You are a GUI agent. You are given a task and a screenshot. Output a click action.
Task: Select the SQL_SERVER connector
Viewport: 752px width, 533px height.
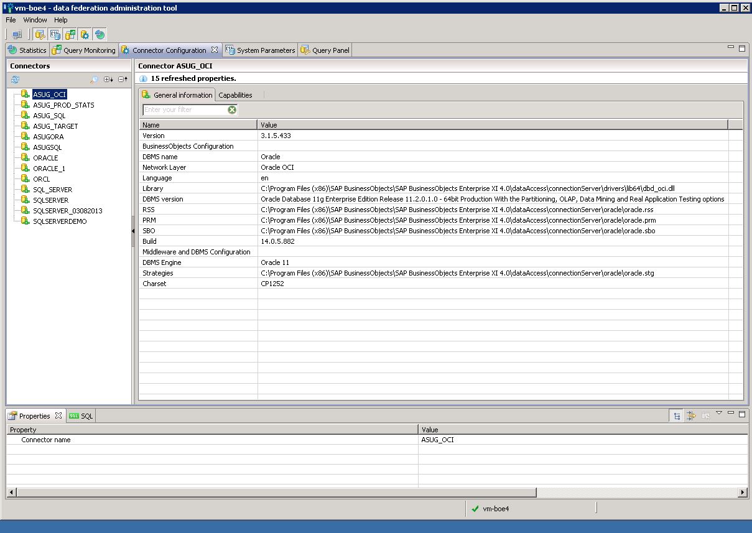click(x=52, y=190)
